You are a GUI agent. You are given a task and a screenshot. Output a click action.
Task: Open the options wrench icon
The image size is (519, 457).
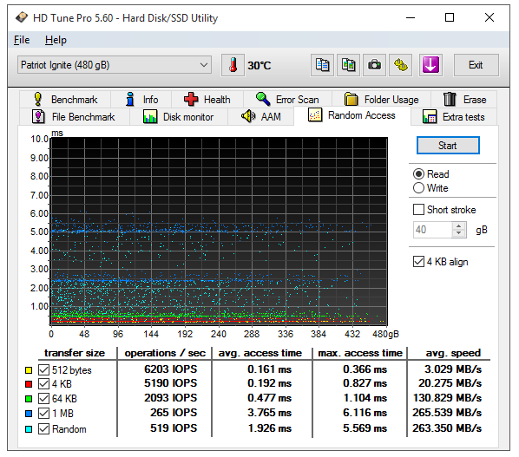tap(400, 65)
